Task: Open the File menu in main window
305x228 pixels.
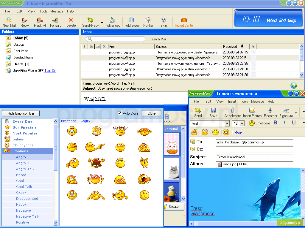Action: [x=7, y=11]
